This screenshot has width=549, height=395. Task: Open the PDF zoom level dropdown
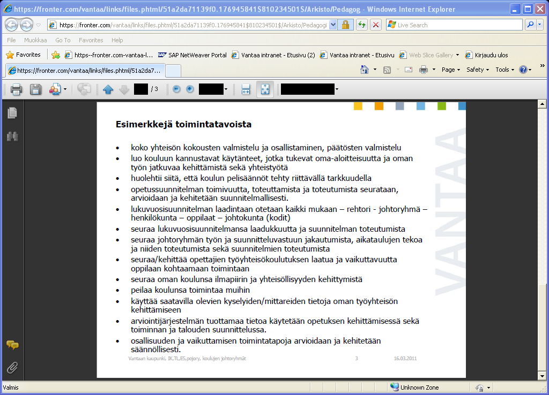(226, 89)
